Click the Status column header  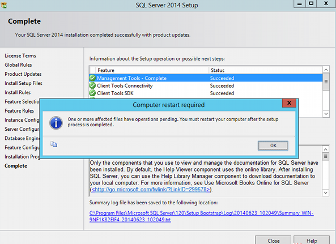265,70
